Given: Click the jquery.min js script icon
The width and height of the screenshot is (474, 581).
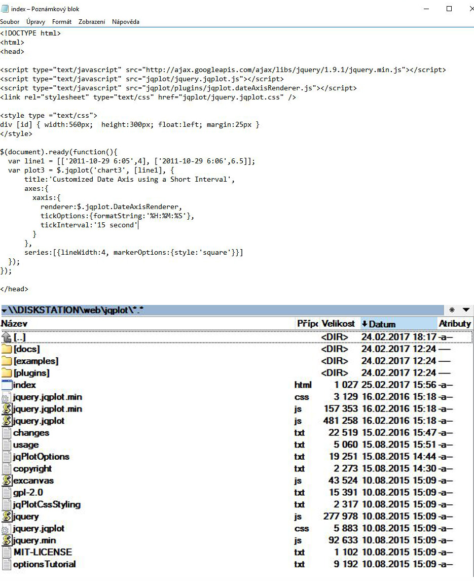Looking at the screenshot, I should coord(6,540).
